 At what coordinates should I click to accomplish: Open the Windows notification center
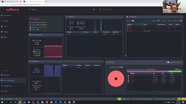pos(183,102)
